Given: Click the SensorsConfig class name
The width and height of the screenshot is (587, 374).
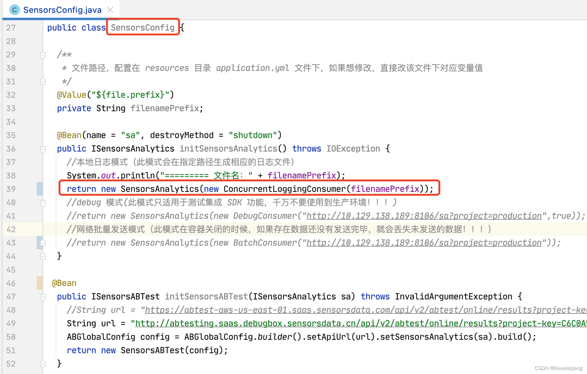Looking at the screenshot, I should tap(143, 28).
